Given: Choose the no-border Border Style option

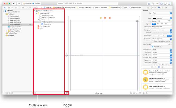Looking at the screenshot, I should [155, 36].
